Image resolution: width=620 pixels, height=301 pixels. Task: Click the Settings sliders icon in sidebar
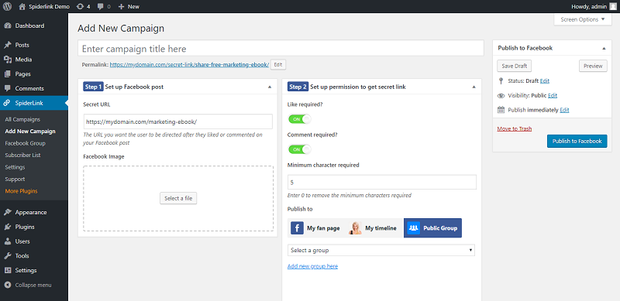[8, 270]
